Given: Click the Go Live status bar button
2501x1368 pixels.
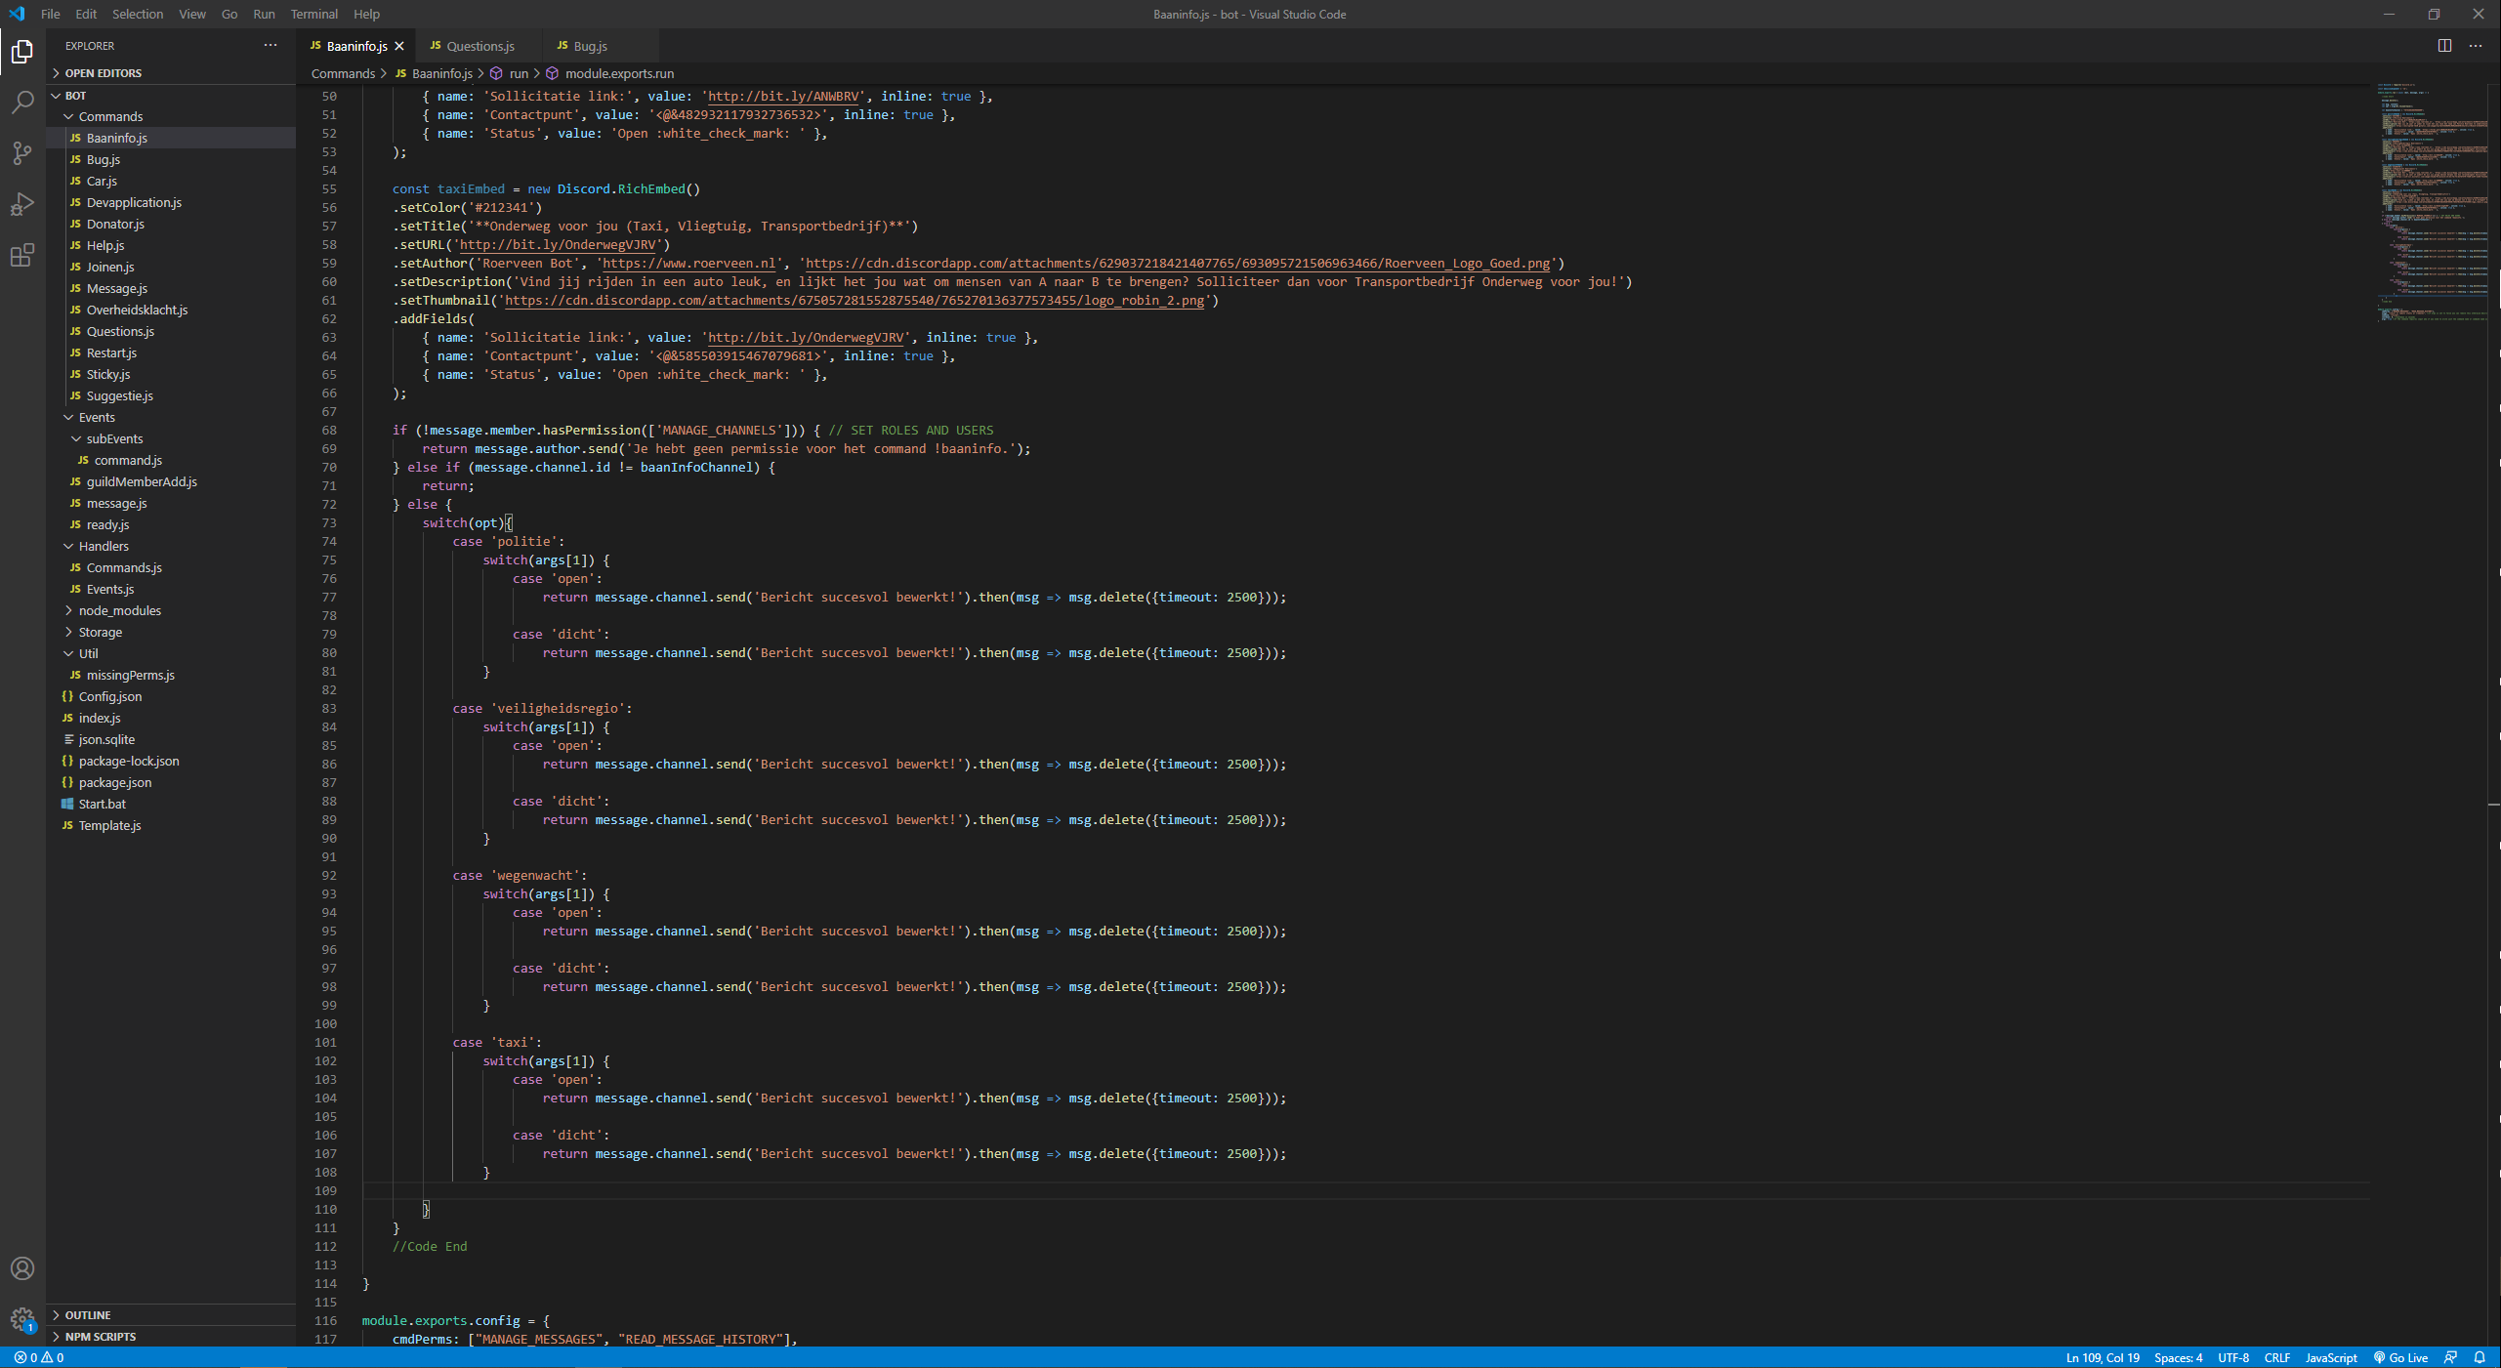Looking at the screenshot, I should [x=2401, y=1357].
